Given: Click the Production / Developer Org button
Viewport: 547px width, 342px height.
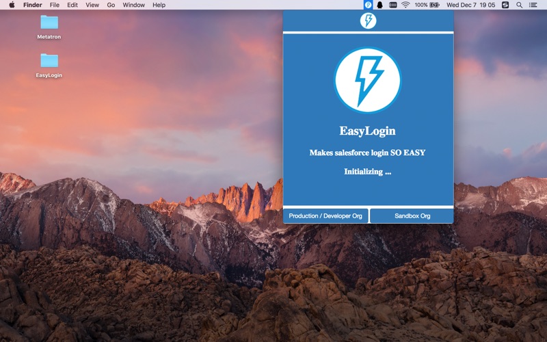Looking at the screenshot, I should (x=325, y=216).
